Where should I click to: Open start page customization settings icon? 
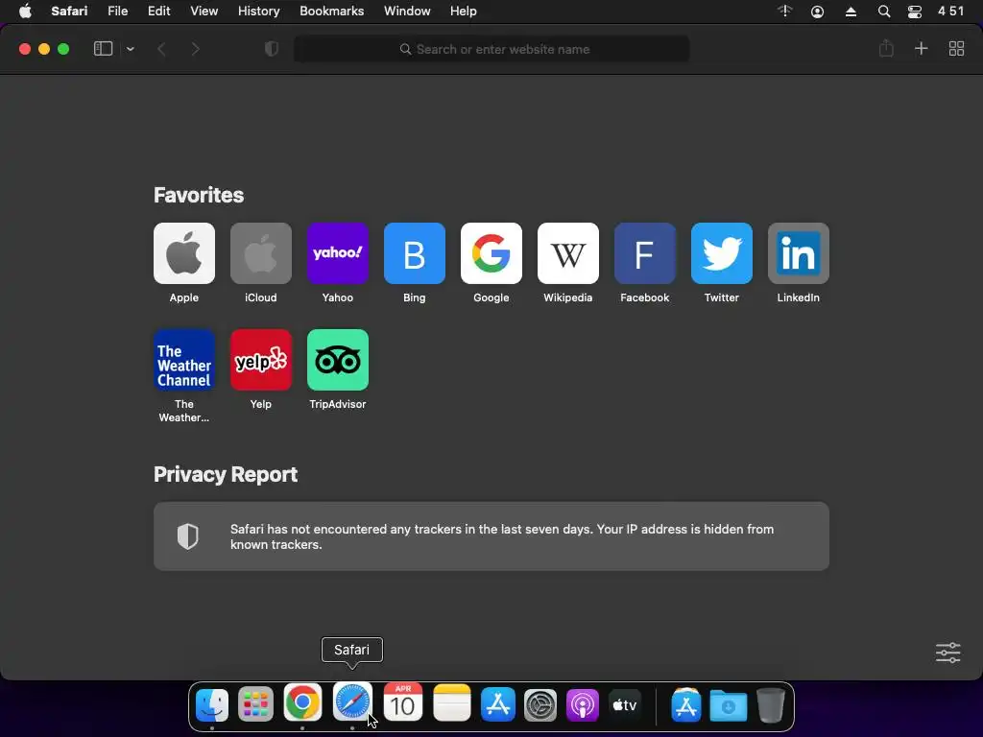pyautogui.click(x=947, y=653)
